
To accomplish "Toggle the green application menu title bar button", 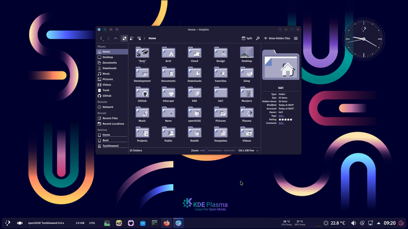I will (105, 30).
